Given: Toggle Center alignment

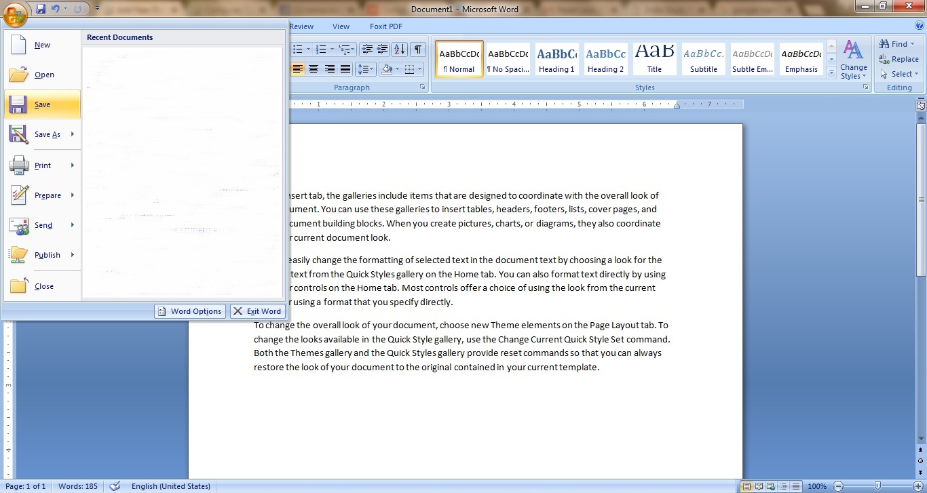Looking at the screenshot, I should pos(314,69).
